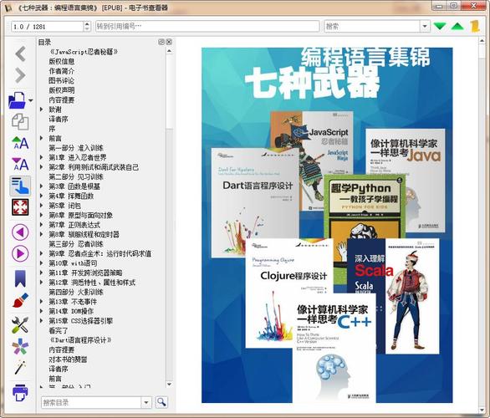Click the page number stepper arrows

pos(87,27)
